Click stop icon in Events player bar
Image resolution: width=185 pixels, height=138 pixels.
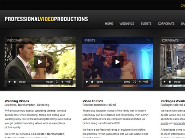(x=92, y=82)
